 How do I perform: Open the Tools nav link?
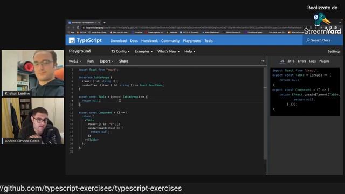pos(209,41)
